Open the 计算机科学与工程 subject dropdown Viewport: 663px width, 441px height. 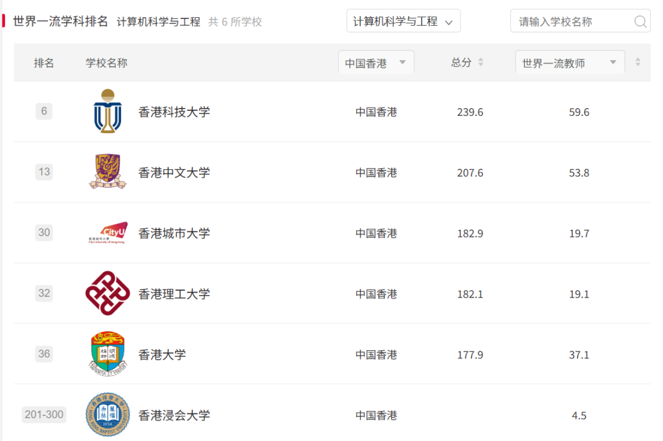(403, 20)
